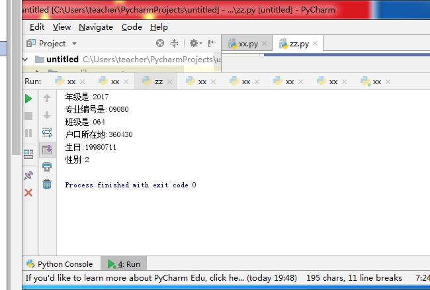
Task: Open the Help menu
Action: coord(159,27)
